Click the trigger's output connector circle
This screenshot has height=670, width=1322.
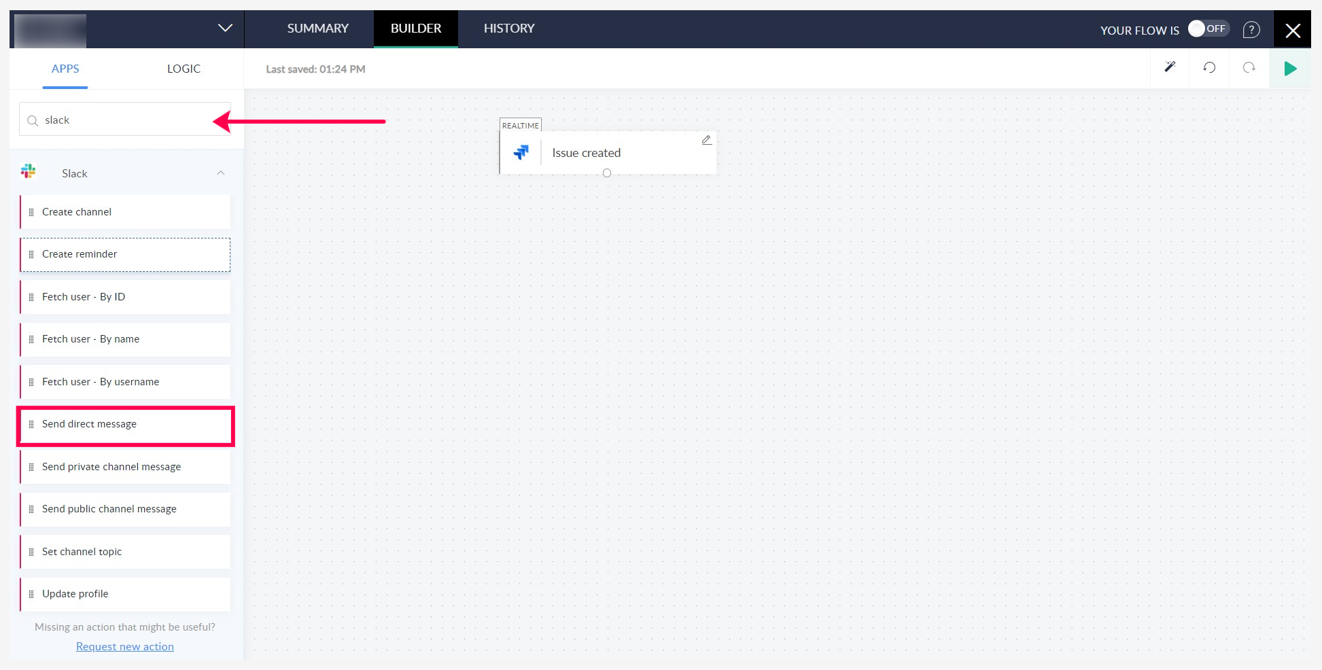point(607,173)
